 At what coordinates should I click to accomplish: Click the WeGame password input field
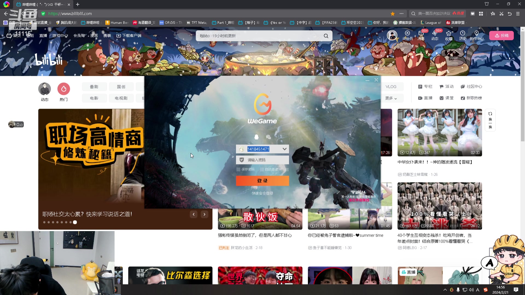[x=262, y=160]
